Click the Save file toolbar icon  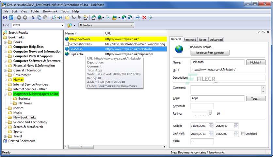pos(5,17)
